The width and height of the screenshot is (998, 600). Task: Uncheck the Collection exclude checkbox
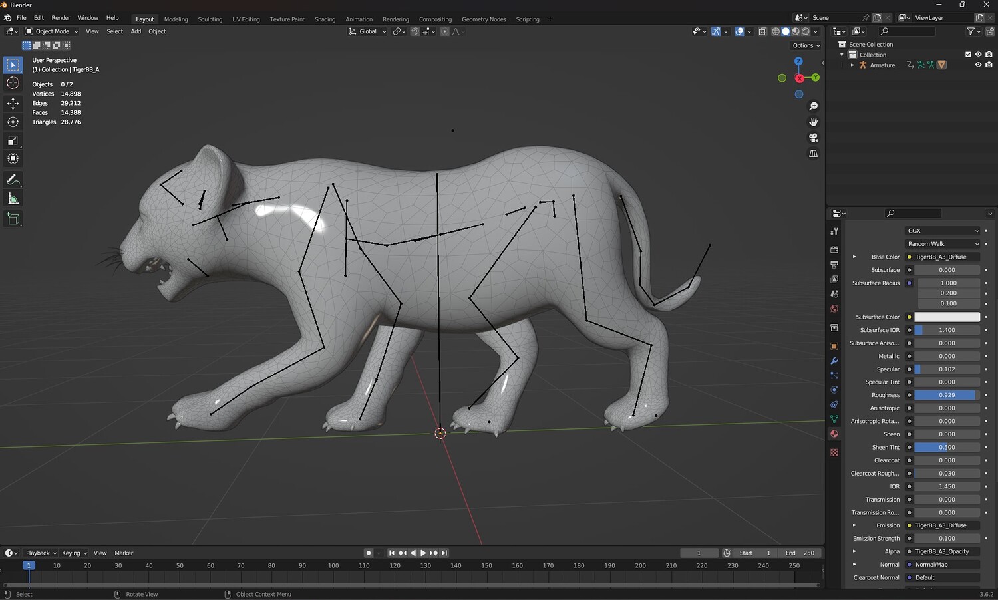968,55
